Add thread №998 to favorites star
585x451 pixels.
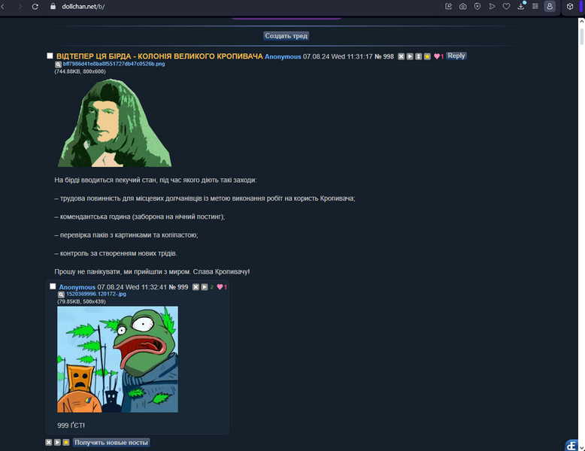point(427,56)
